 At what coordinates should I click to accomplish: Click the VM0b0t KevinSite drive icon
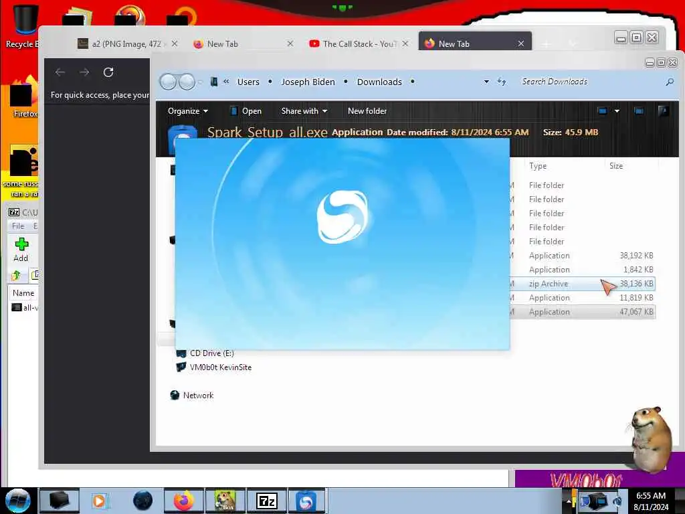181,367
